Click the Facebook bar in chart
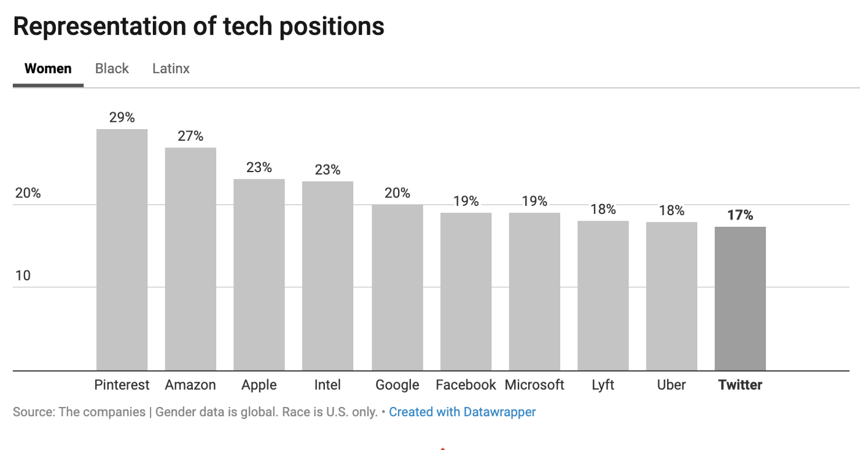The height and width of the screenshot is (450, 860). [466, 291]
